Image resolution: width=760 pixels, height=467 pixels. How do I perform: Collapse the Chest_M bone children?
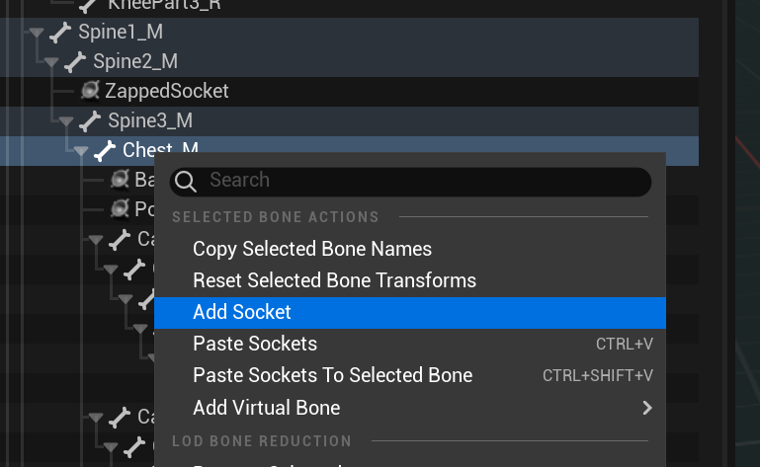(x=81, y=151)
